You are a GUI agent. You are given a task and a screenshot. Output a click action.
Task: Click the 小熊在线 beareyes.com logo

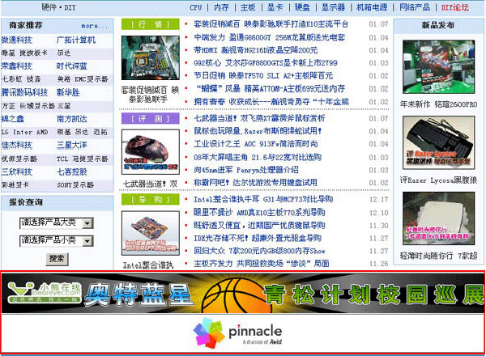44,292
